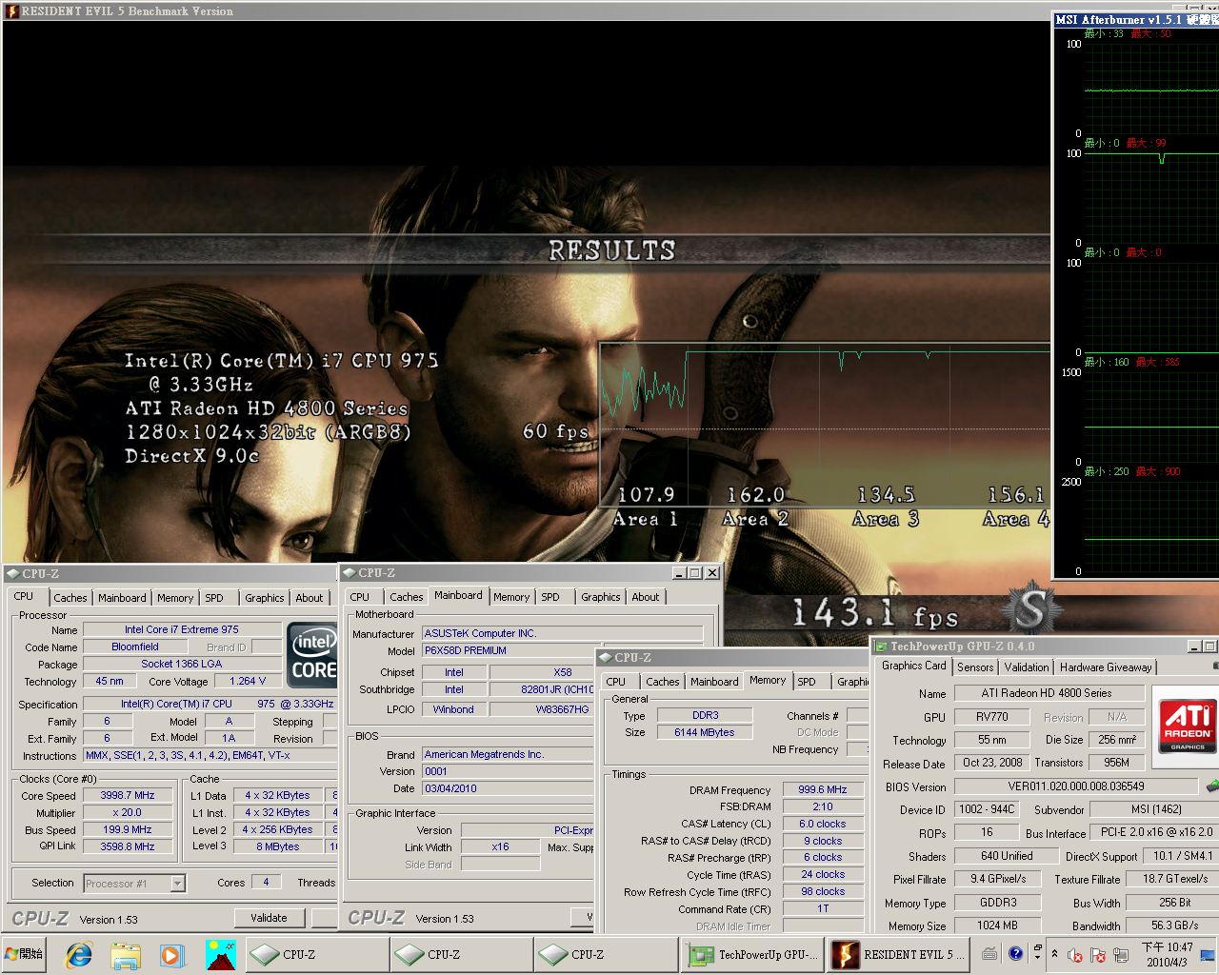This screenshot has height=975, width=1219.
Task: Click the 'Socket 1366 LGA' package field
Action: (x=182, y=664)
